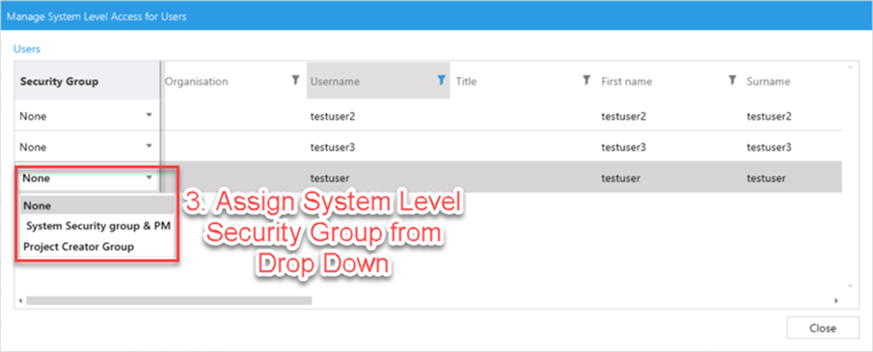The width and height of the screenshot is (873, 352).
Task: Sort by Username column header
Action: 335,81
